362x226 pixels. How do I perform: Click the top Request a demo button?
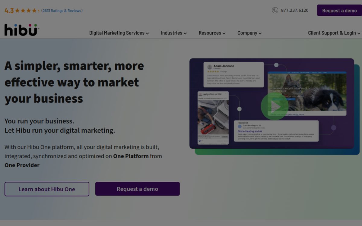pos(339,10)
